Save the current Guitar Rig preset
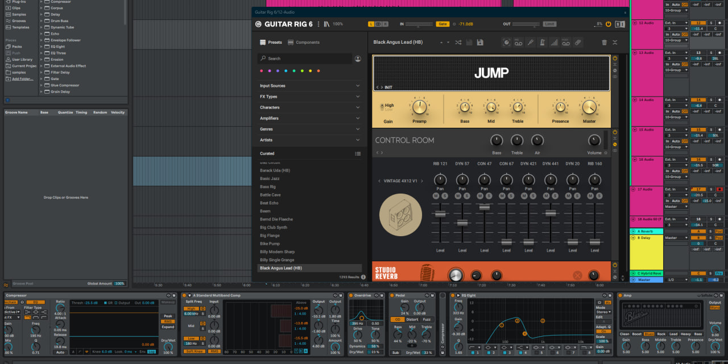This screenshot has height=364, width=728. tap(480, 43)
